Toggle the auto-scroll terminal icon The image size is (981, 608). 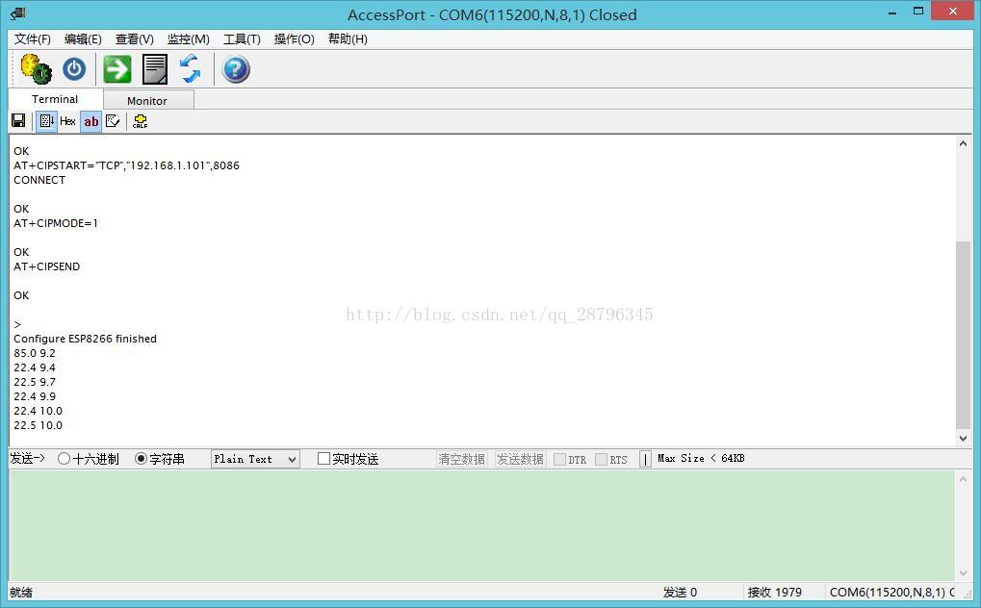click(x=46, y=120)
